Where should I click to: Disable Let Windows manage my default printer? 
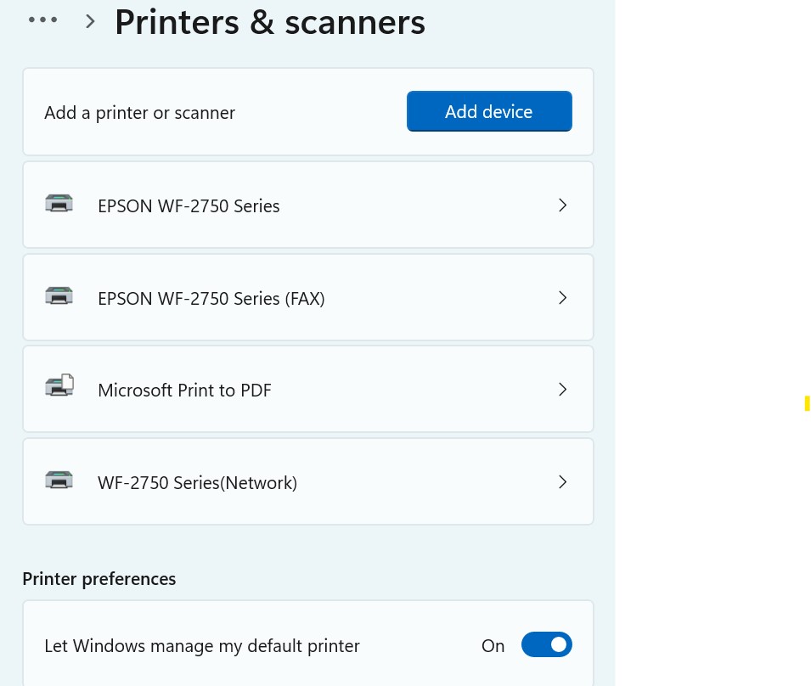(546, 644)
